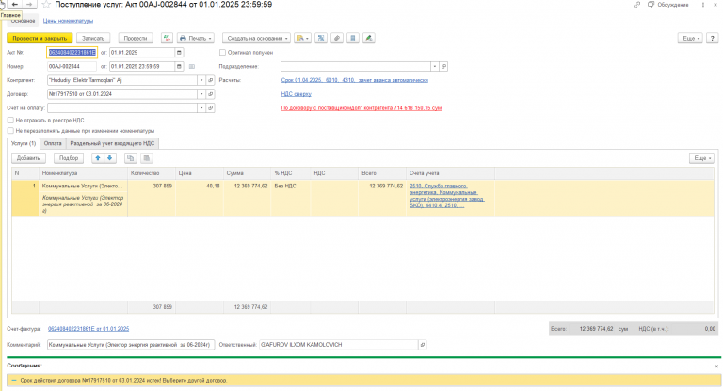This screenshot has height=391, width=723.
Task: Click the attached files paperclip icon
Action: [337, 39]
